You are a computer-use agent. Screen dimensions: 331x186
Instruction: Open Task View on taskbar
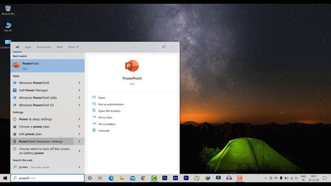(100, 178)
